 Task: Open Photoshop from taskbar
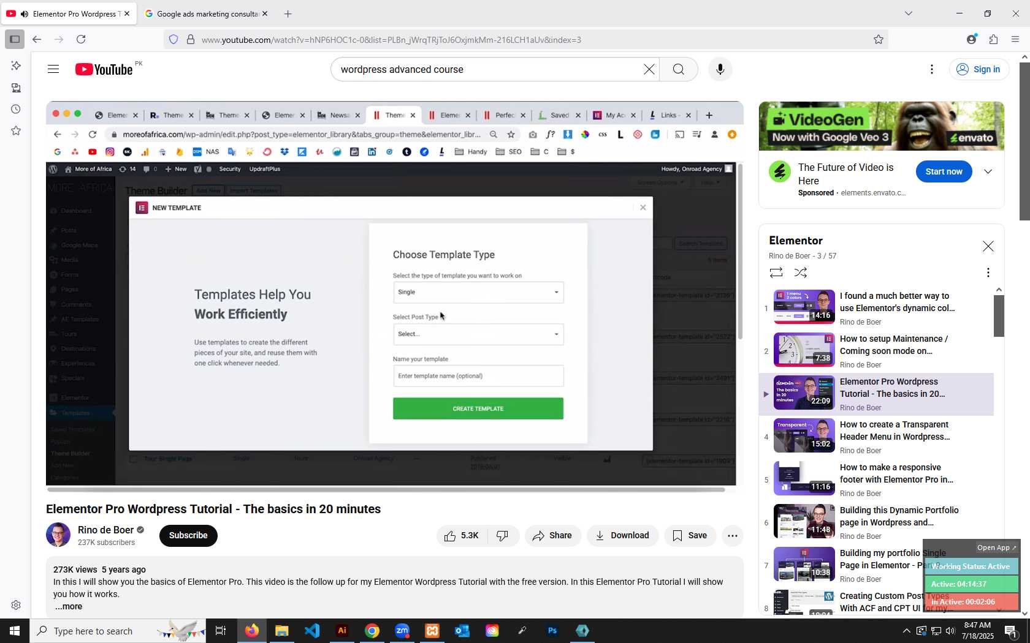pyautogui.click(x=552, y=631)
